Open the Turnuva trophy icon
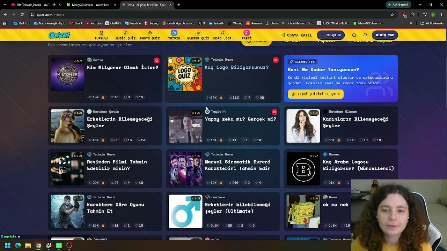 [x=101, y=33]
